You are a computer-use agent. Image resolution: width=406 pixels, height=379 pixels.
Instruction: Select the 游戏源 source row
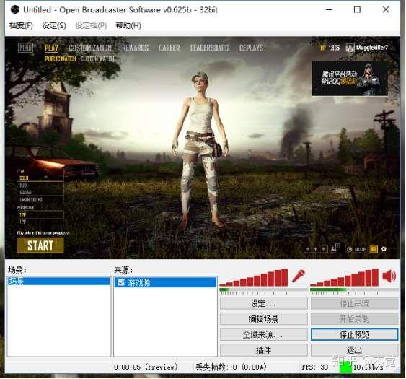point(165,282)
